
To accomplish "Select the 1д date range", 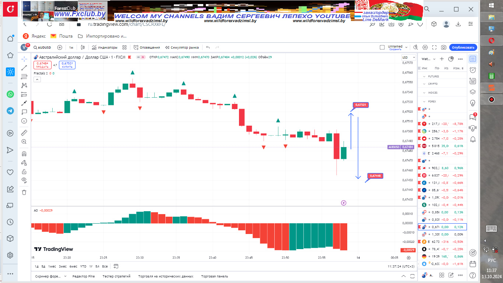I will [37, 266].
